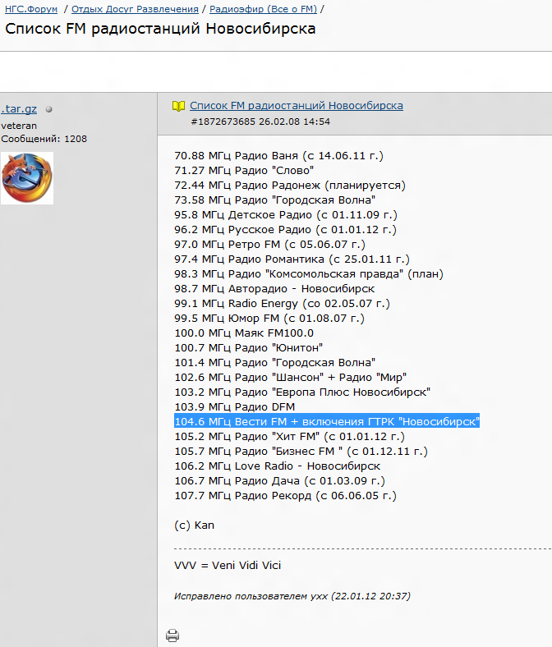Click the line '100.0 МГц Маяк FM100.0'
The height and width of the screenshot is (647, 552).
point(244,333)
